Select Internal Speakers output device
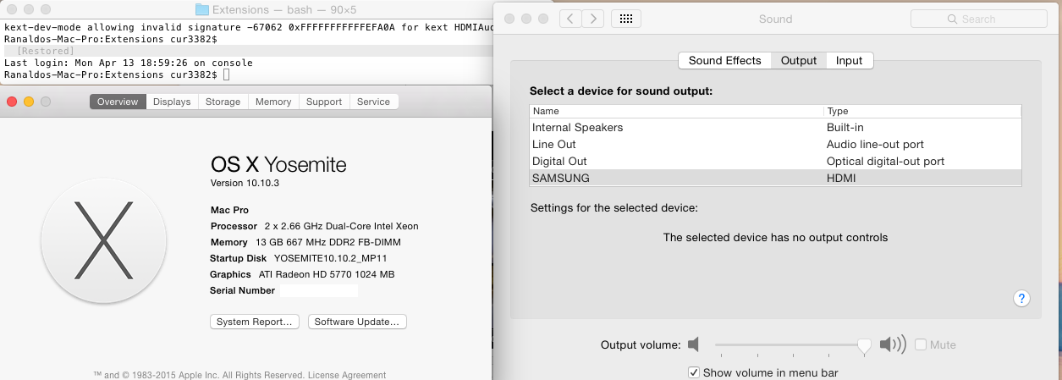The image size is (1062, 380). click(x=775, y=127)
